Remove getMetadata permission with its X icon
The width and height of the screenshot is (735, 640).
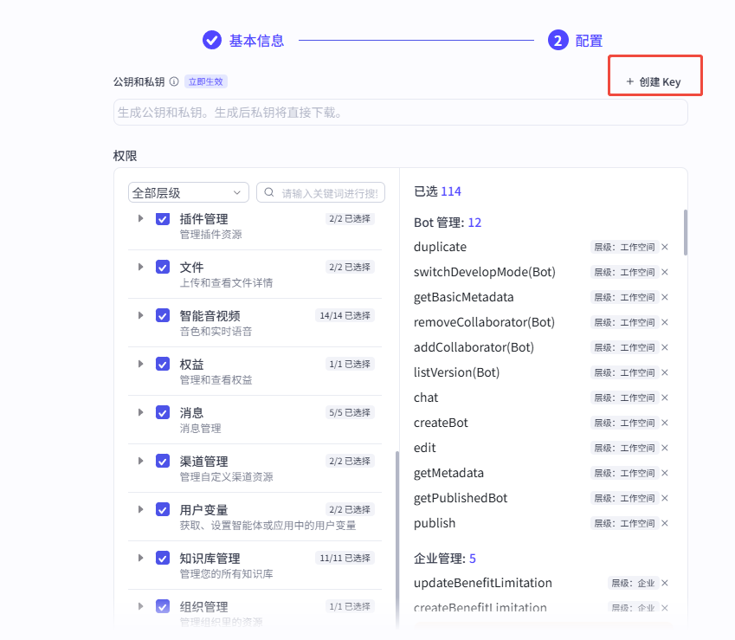pos(665,473)
